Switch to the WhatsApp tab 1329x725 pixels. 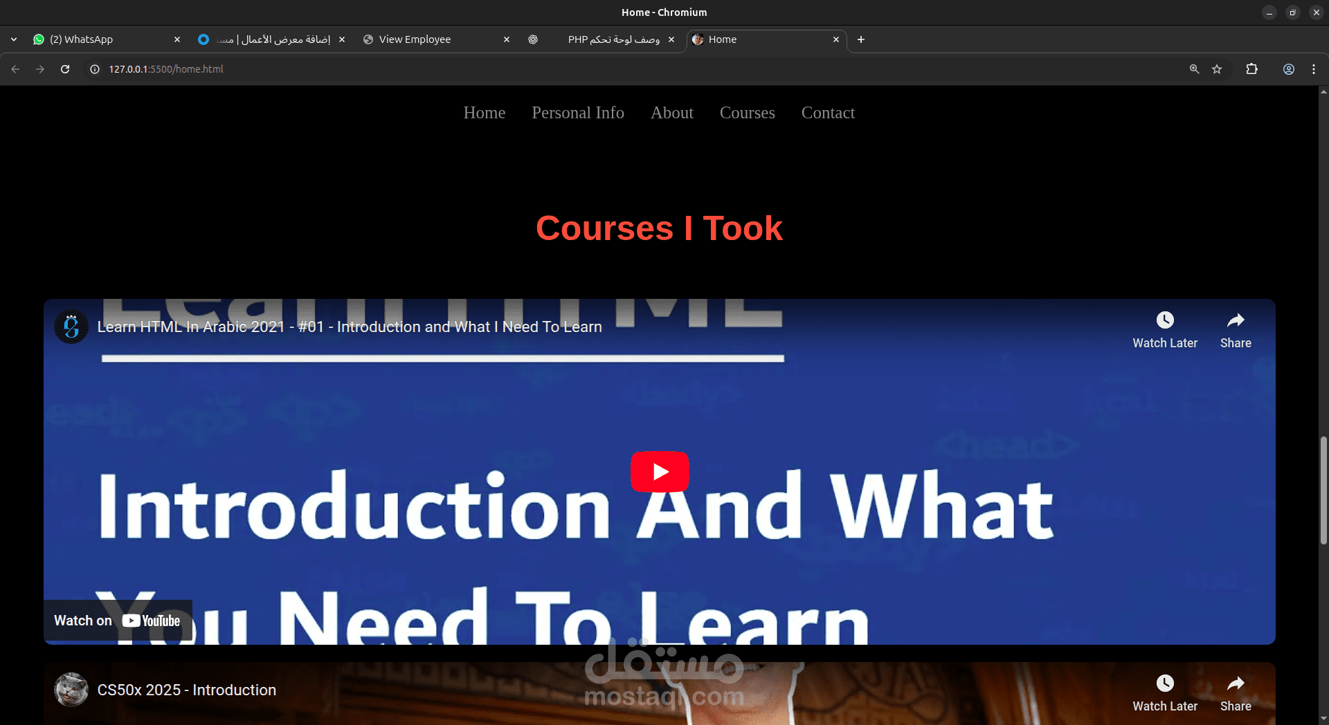[x=107, y=39]
